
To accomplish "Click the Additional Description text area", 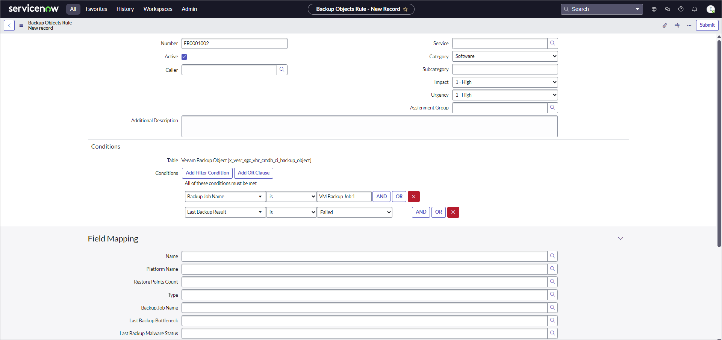I will pyautogui.click(x=369, y=126).
